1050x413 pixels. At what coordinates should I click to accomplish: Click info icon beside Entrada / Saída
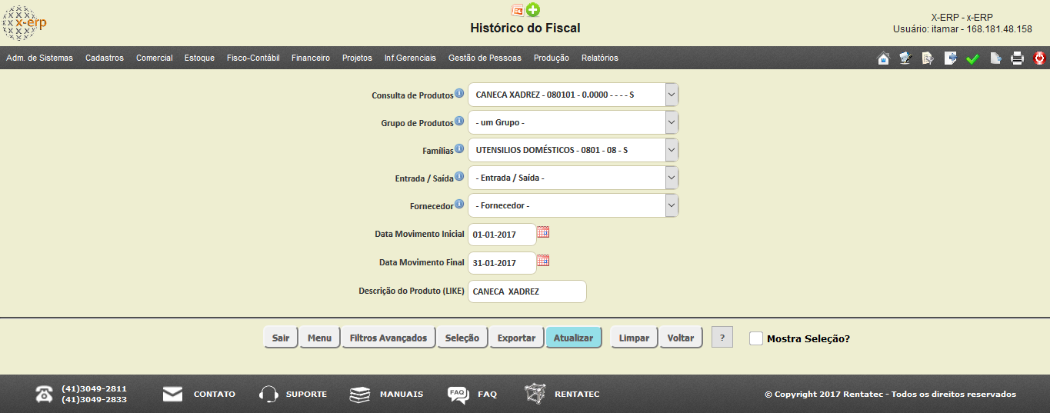click(459, 176)
